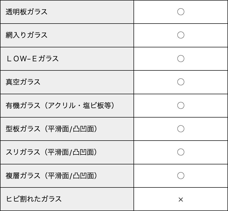Click （平滑面/凸凹面） in the 型板ガラス row
Image resolution: width=228 pixels, height=211 pixels.
pos(71,129)
